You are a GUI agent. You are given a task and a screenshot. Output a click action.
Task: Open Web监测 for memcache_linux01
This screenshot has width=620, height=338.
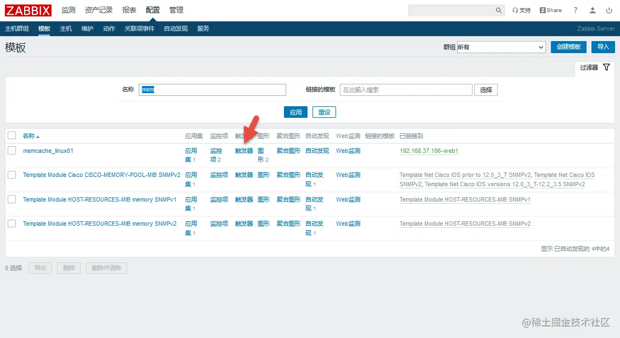pos(348,151)
